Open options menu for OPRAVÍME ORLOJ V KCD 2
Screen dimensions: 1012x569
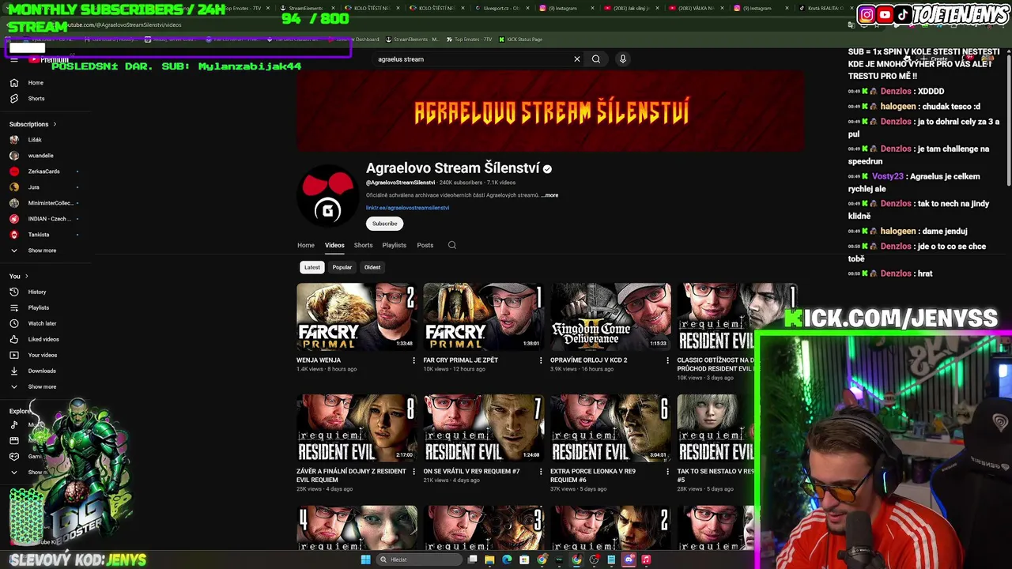coord(667,360)
